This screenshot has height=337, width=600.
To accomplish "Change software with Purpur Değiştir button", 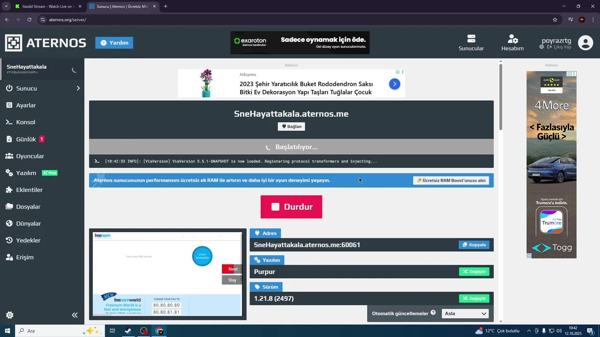I will click(474, 271).
